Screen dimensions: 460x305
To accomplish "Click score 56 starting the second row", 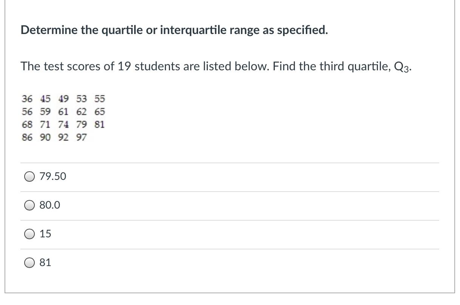I will [27, 112].
